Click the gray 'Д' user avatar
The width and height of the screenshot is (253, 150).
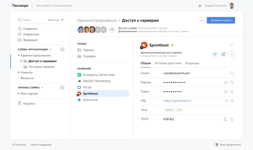click(x=104, y=30)
